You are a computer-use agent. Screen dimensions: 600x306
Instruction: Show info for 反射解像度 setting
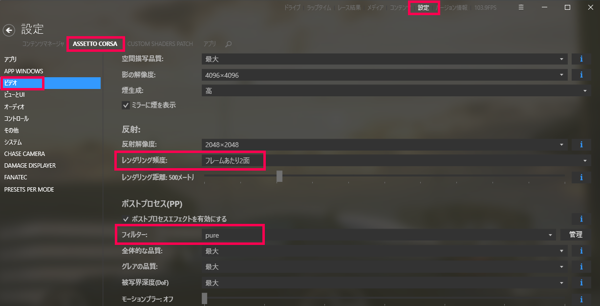(x=581, y=145)
